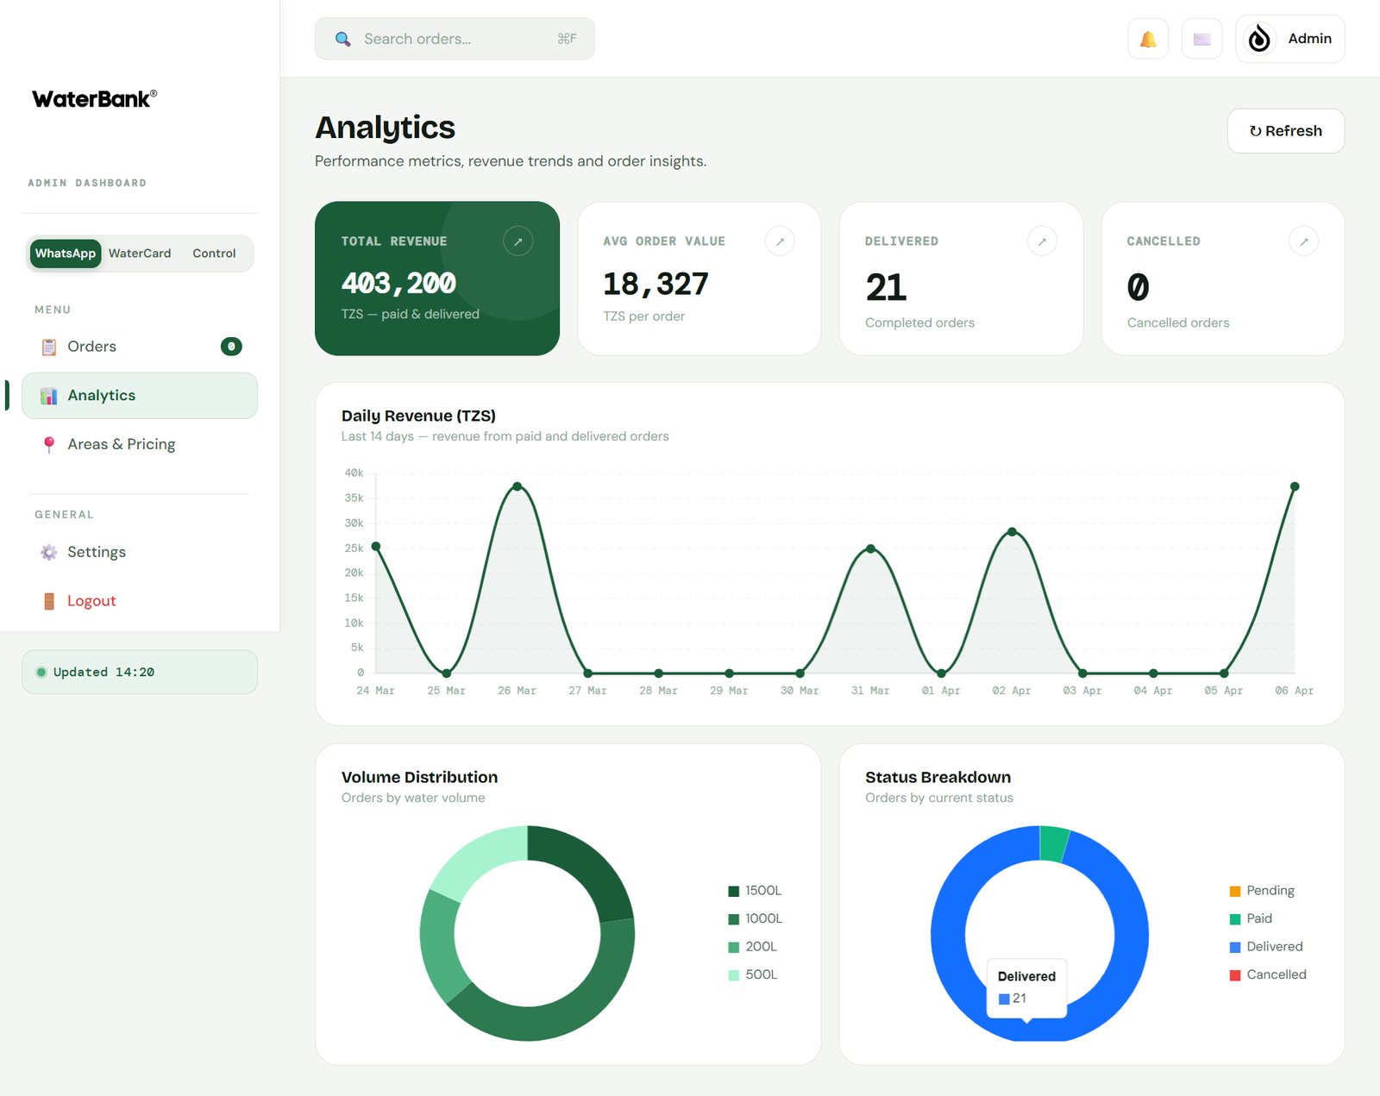Switch to the WaterCard tab
The width and height of the screenshot is (1380, 1096).
(x=140, y=253)
